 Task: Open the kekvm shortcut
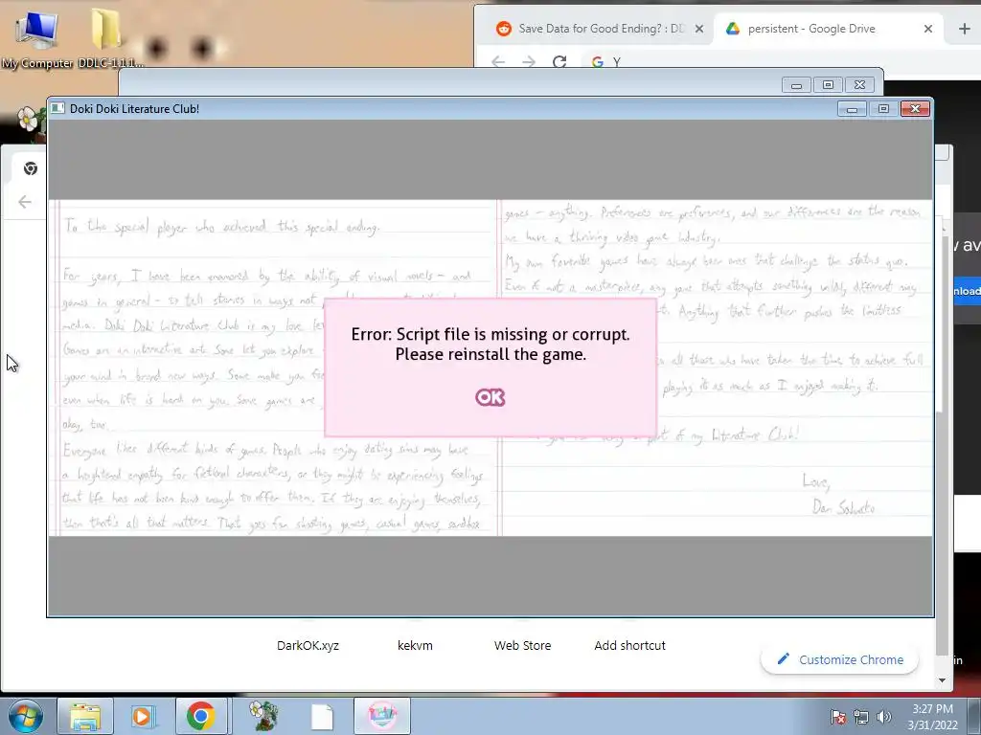pyautogui.click(x=415, y=645)
